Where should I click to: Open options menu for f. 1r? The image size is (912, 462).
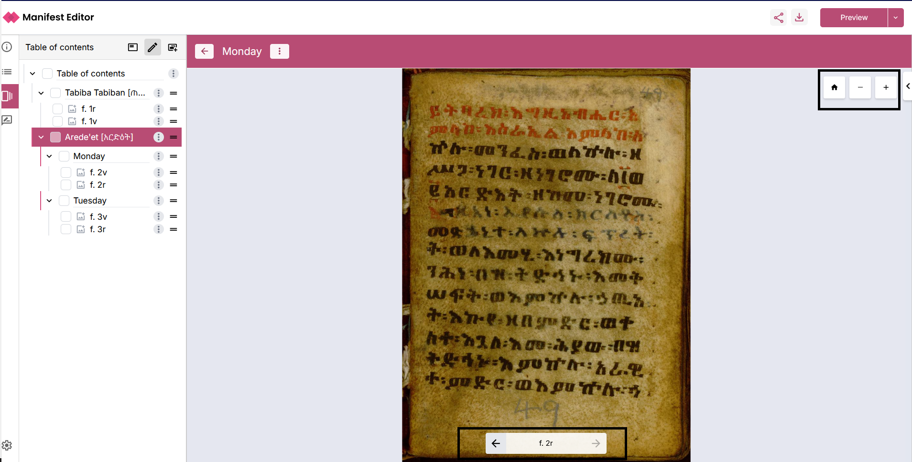159,109
